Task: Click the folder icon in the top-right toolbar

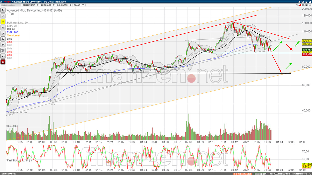Action: coord(306,5)
